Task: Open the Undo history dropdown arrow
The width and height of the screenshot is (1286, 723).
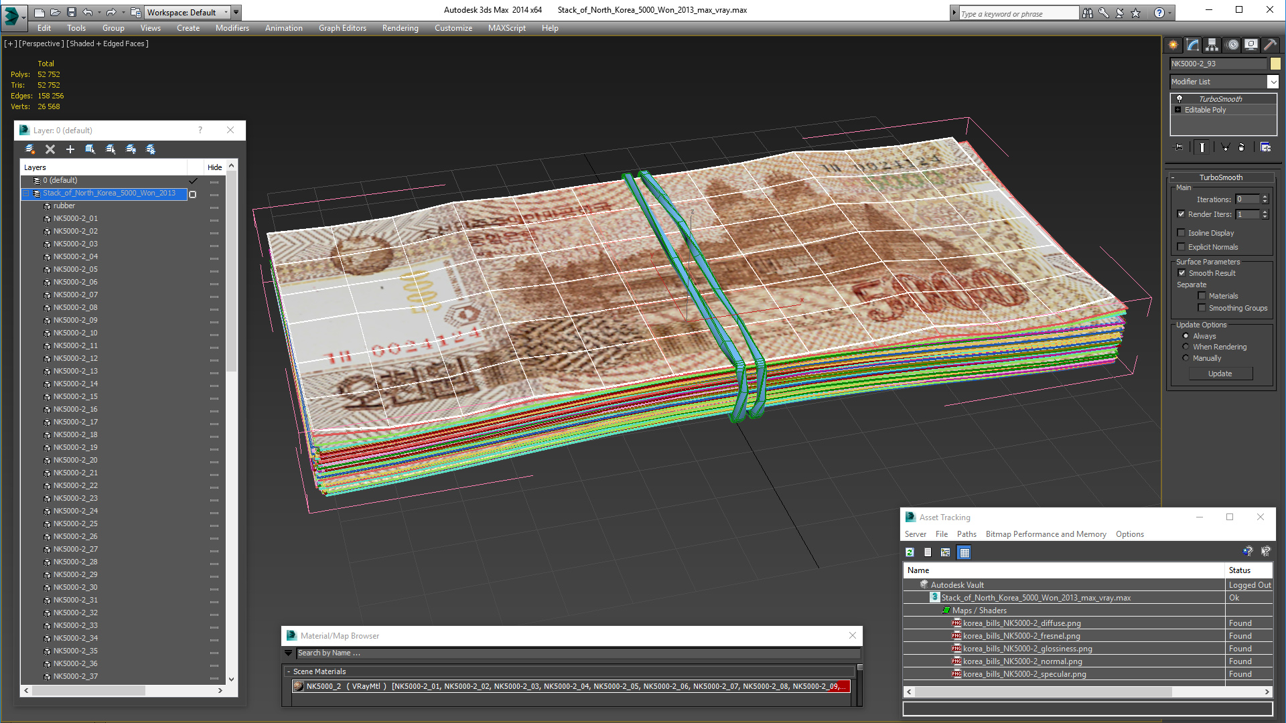Action: [x=98, y=12]
